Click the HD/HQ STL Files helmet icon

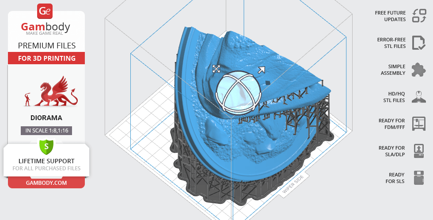tap(418, 97)
